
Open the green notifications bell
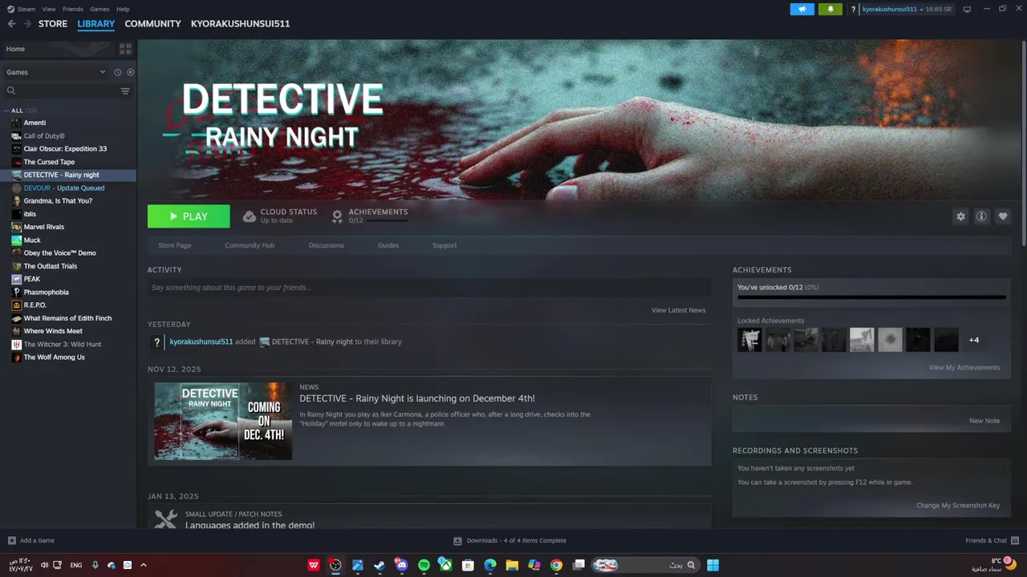830,10
